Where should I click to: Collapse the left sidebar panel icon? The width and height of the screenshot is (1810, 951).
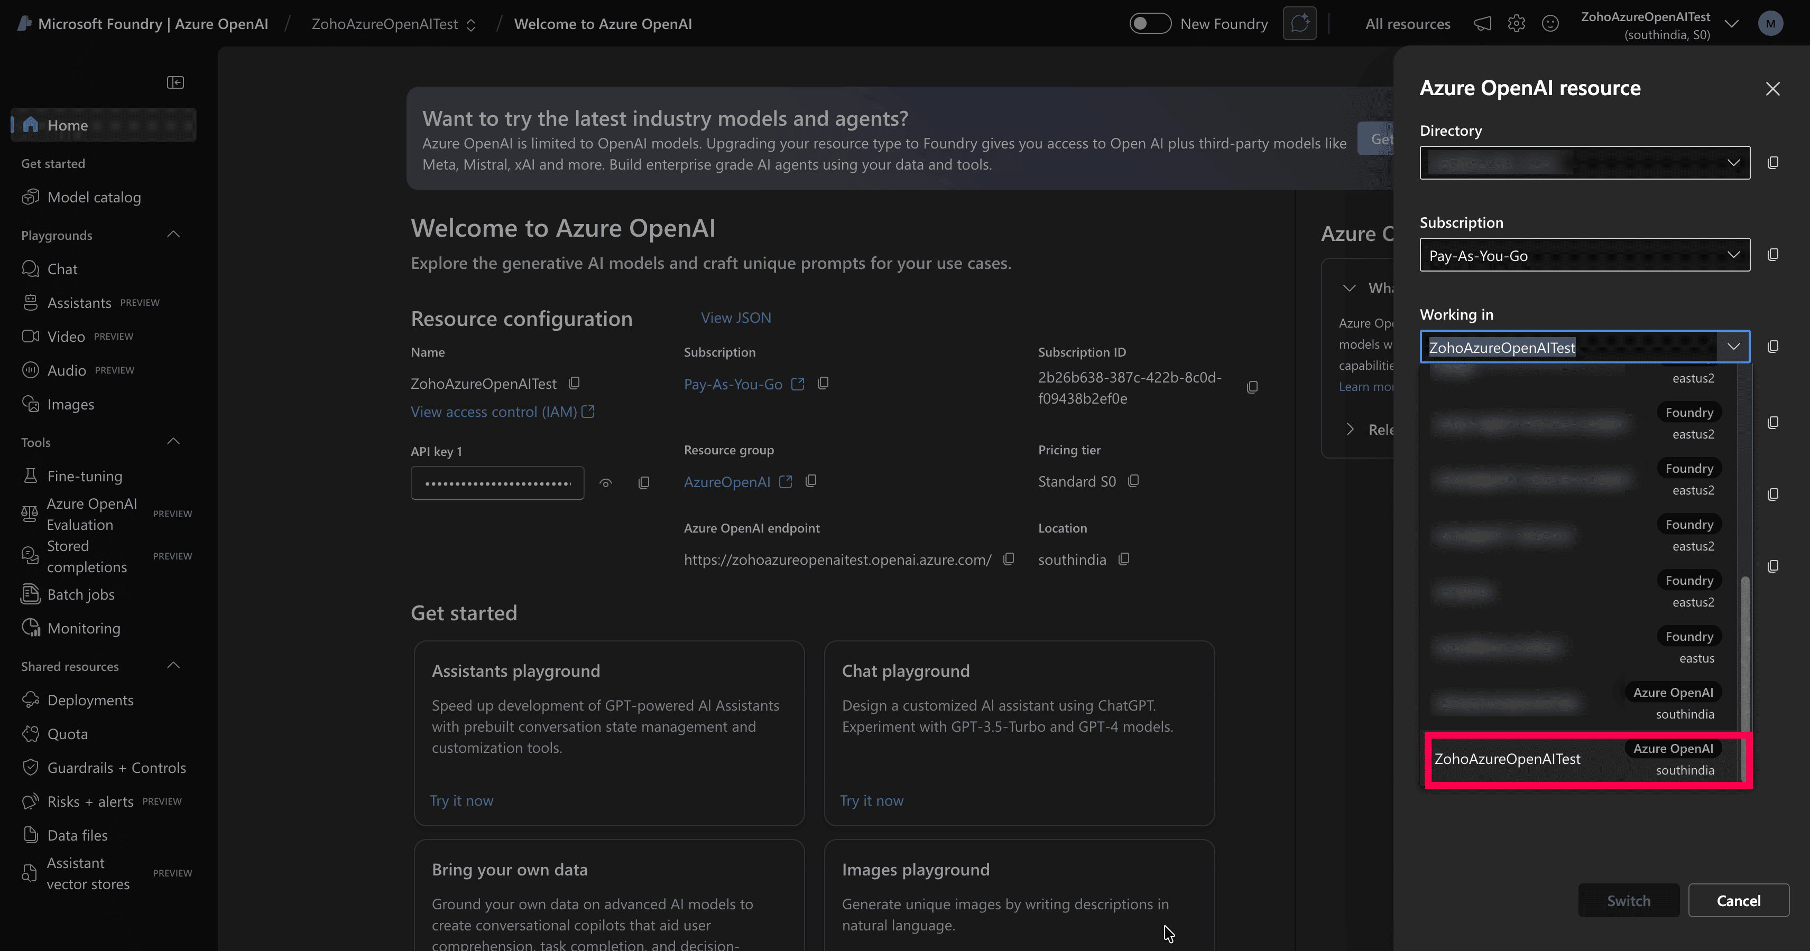[175, 83]
